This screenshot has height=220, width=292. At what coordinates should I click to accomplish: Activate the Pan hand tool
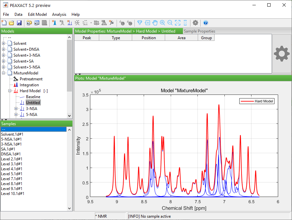(x=155, y=23)
